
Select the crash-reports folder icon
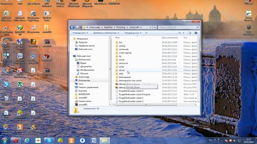pos(117,53)
